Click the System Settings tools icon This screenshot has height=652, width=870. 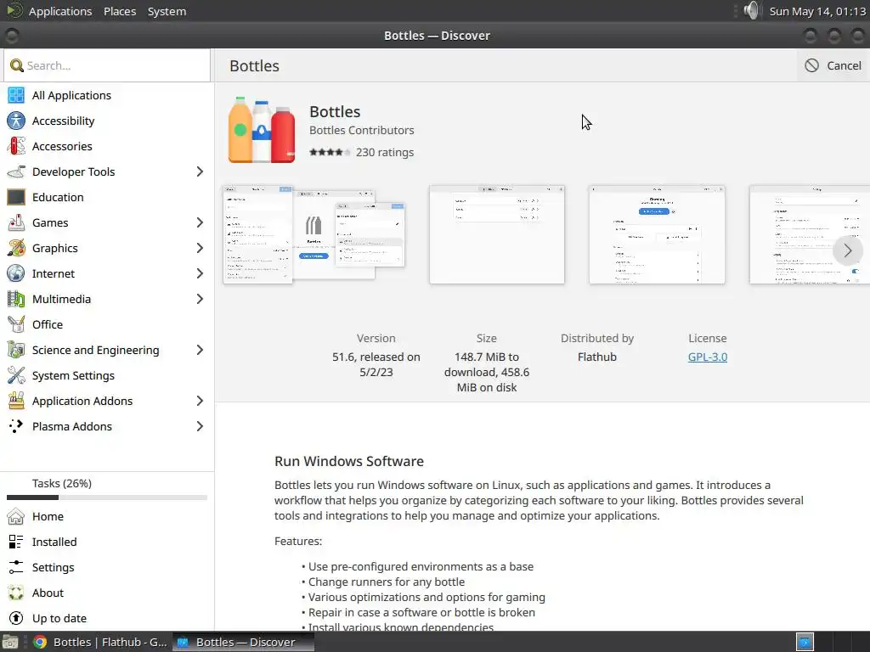(16, 376)
